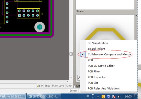Open the Action Center flag icon
This screenshot has height=99, width=141.
pos(114,97)
